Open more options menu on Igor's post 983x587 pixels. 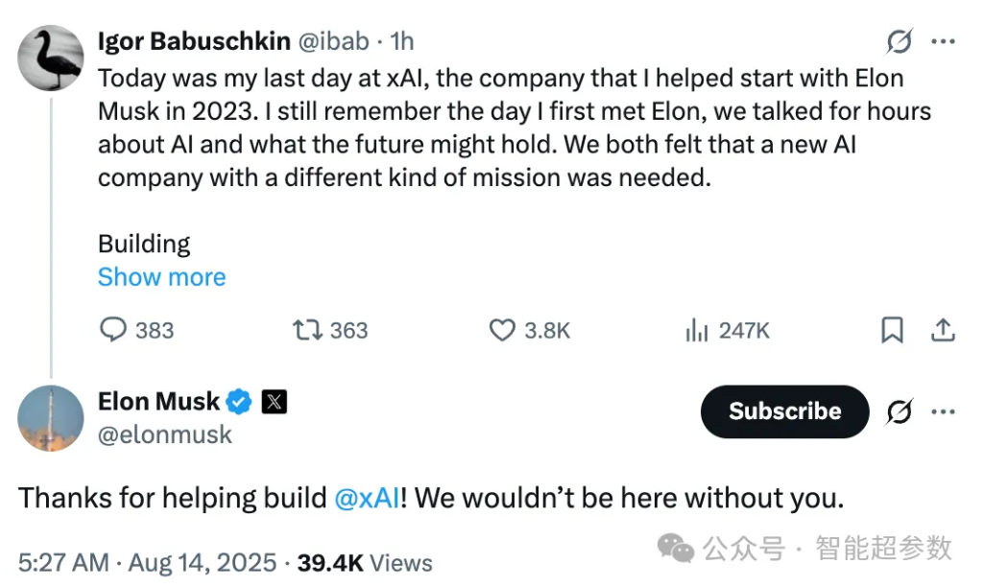945,41
